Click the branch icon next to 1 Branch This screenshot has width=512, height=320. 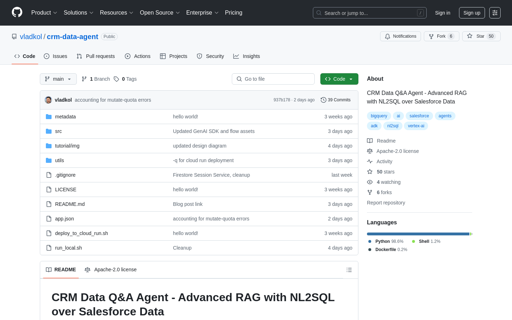point(84,79)
